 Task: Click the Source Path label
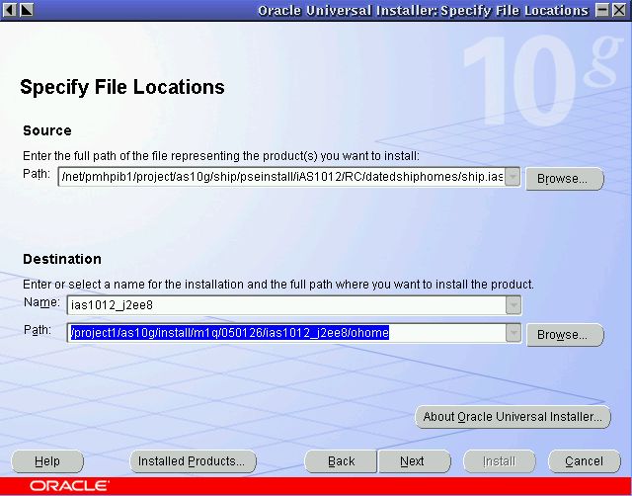37,174
